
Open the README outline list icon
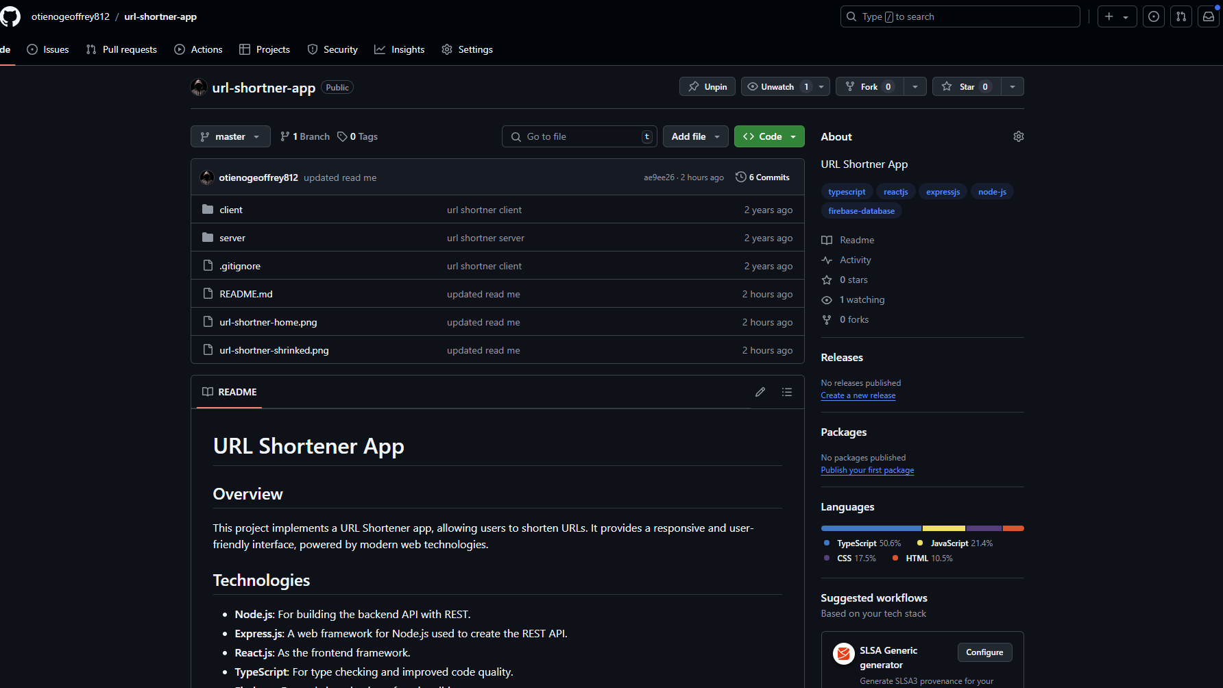pos(787,392)
